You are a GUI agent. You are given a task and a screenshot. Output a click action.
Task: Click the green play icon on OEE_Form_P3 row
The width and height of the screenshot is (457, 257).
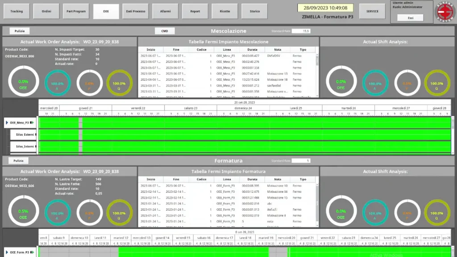coord(33,252)
